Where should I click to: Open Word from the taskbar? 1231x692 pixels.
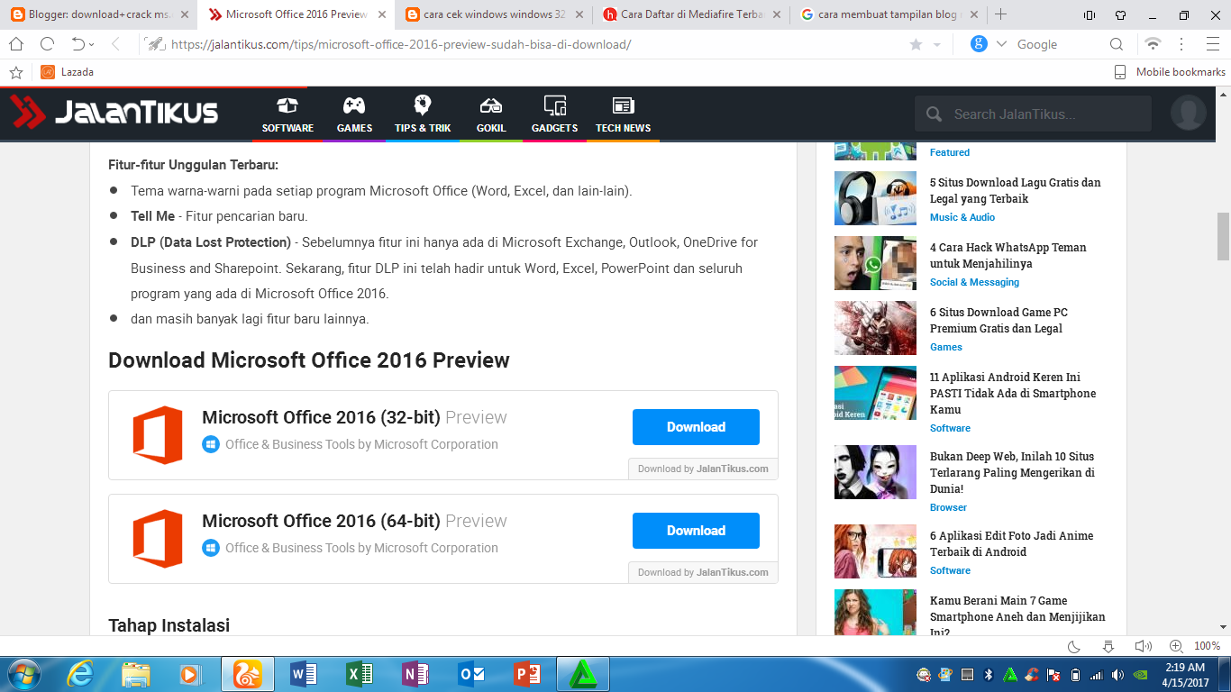point(304,674)
